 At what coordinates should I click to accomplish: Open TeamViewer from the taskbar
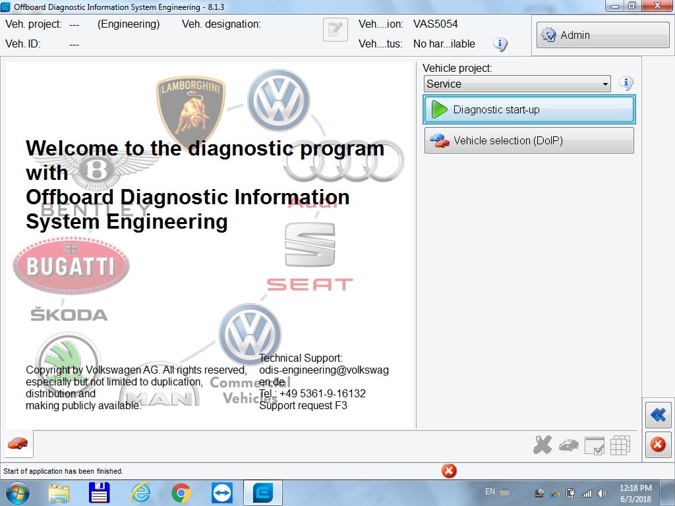coord(222,493)
